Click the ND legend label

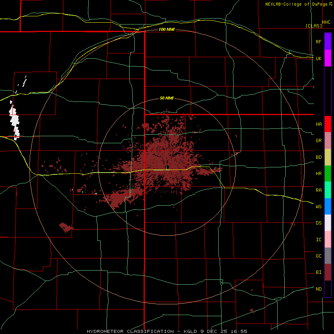point(318,289)
